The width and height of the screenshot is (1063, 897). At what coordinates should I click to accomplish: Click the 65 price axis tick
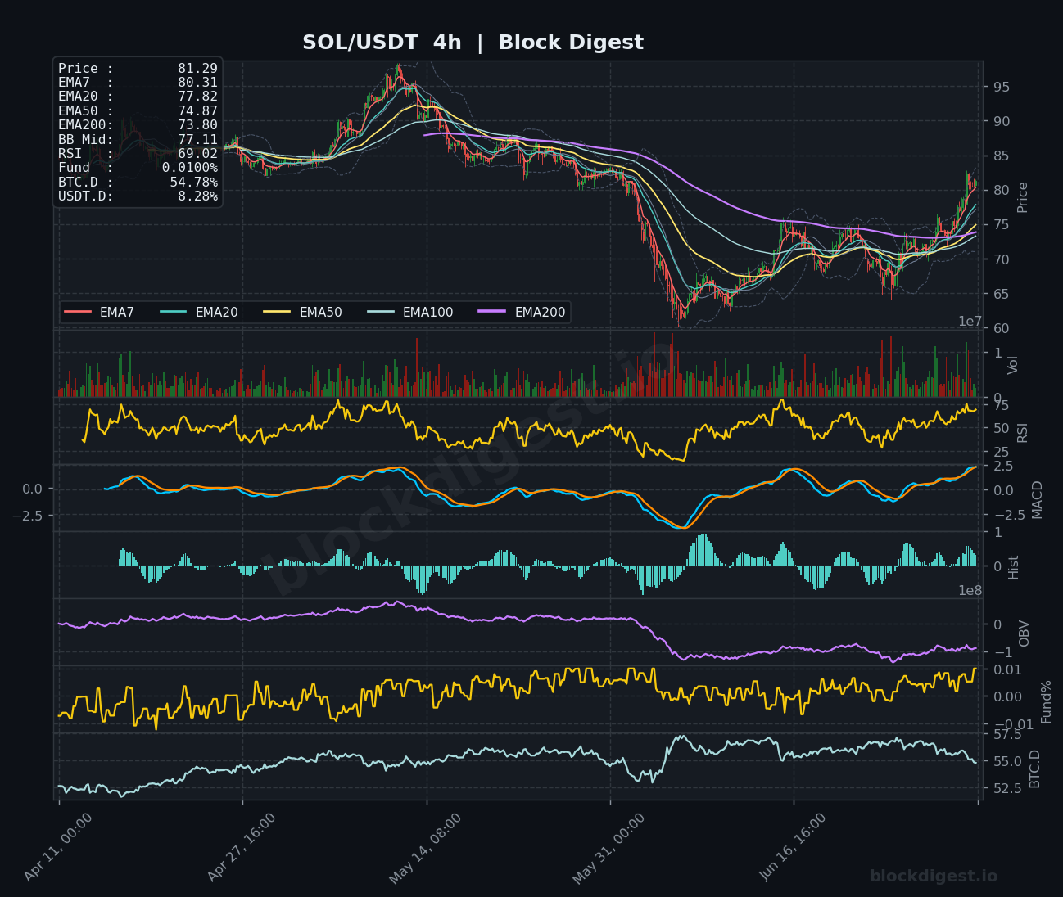tap(1001, 294)
